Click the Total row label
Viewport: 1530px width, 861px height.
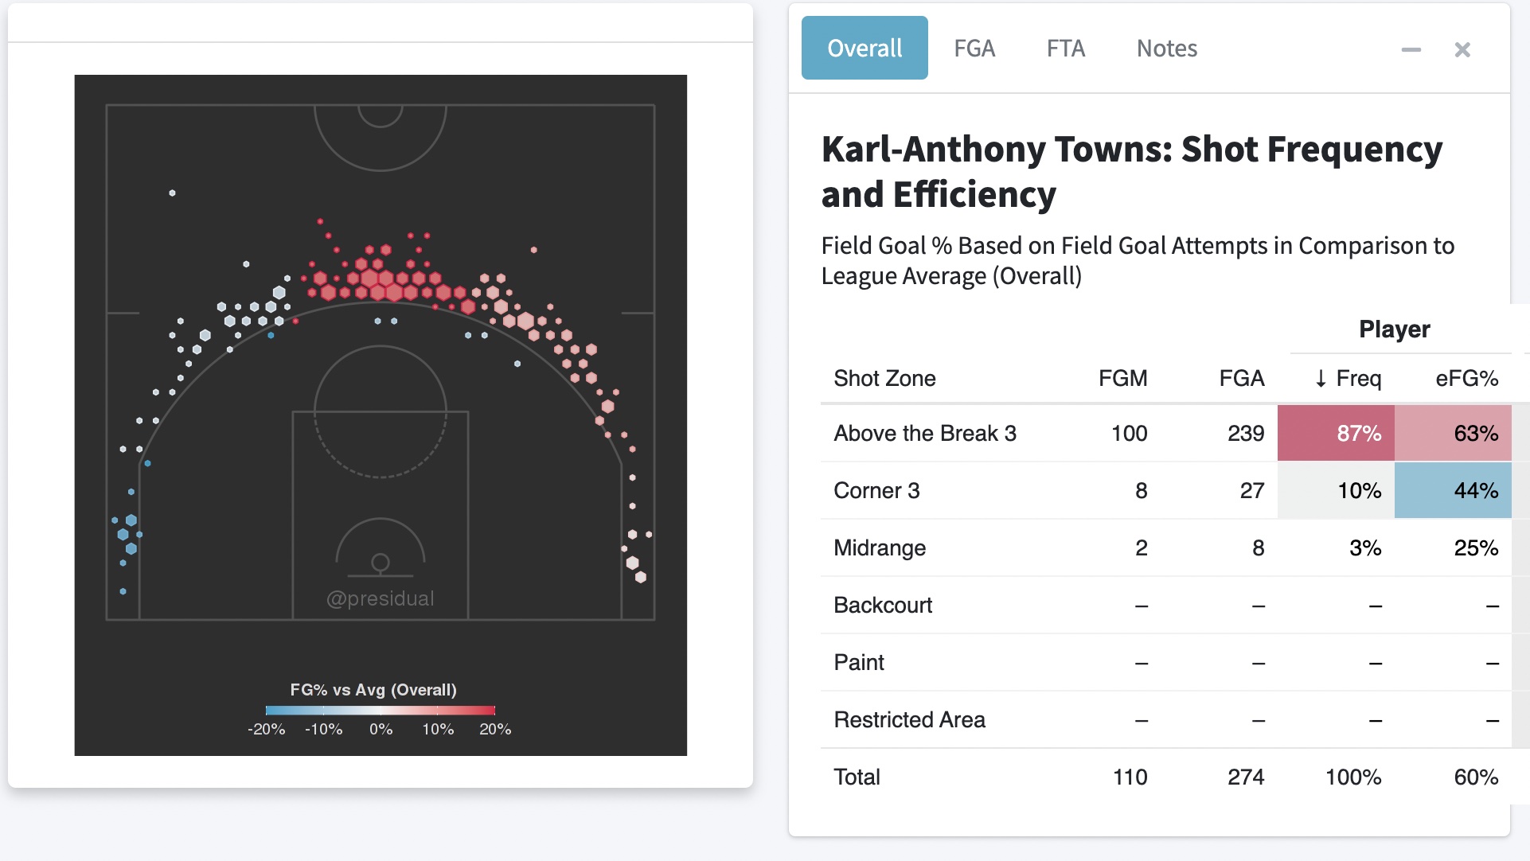857,777
